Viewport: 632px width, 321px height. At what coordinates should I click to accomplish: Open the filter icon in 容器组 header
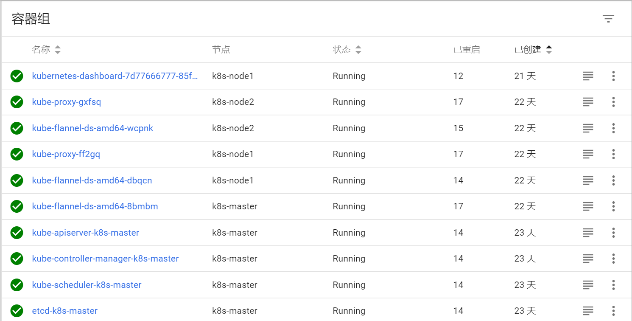608,19
